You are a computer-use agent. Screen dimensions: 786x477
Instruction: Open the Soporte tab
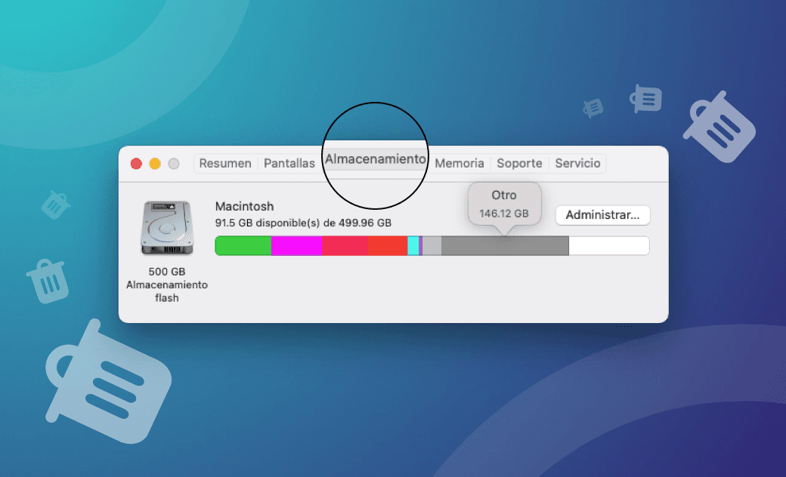(x=519, y=163)
